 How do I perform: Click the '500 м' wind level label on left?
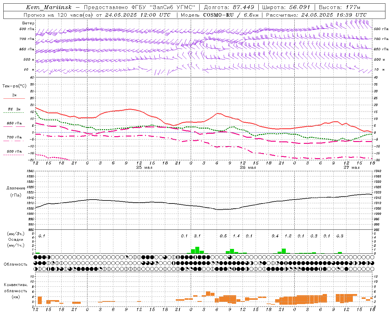(29, 59)
